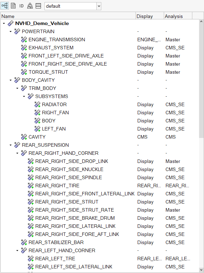The image size is (204, 273).
Task: Collapse the REAR_RIGHT_HAND_CORNER tree node
Action: [17, 153]
